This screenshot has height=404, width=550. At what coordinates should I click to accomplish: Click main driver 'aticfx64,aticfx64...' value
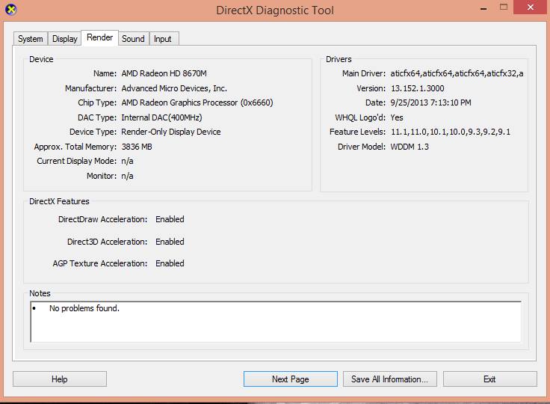(x=457, y=73)
